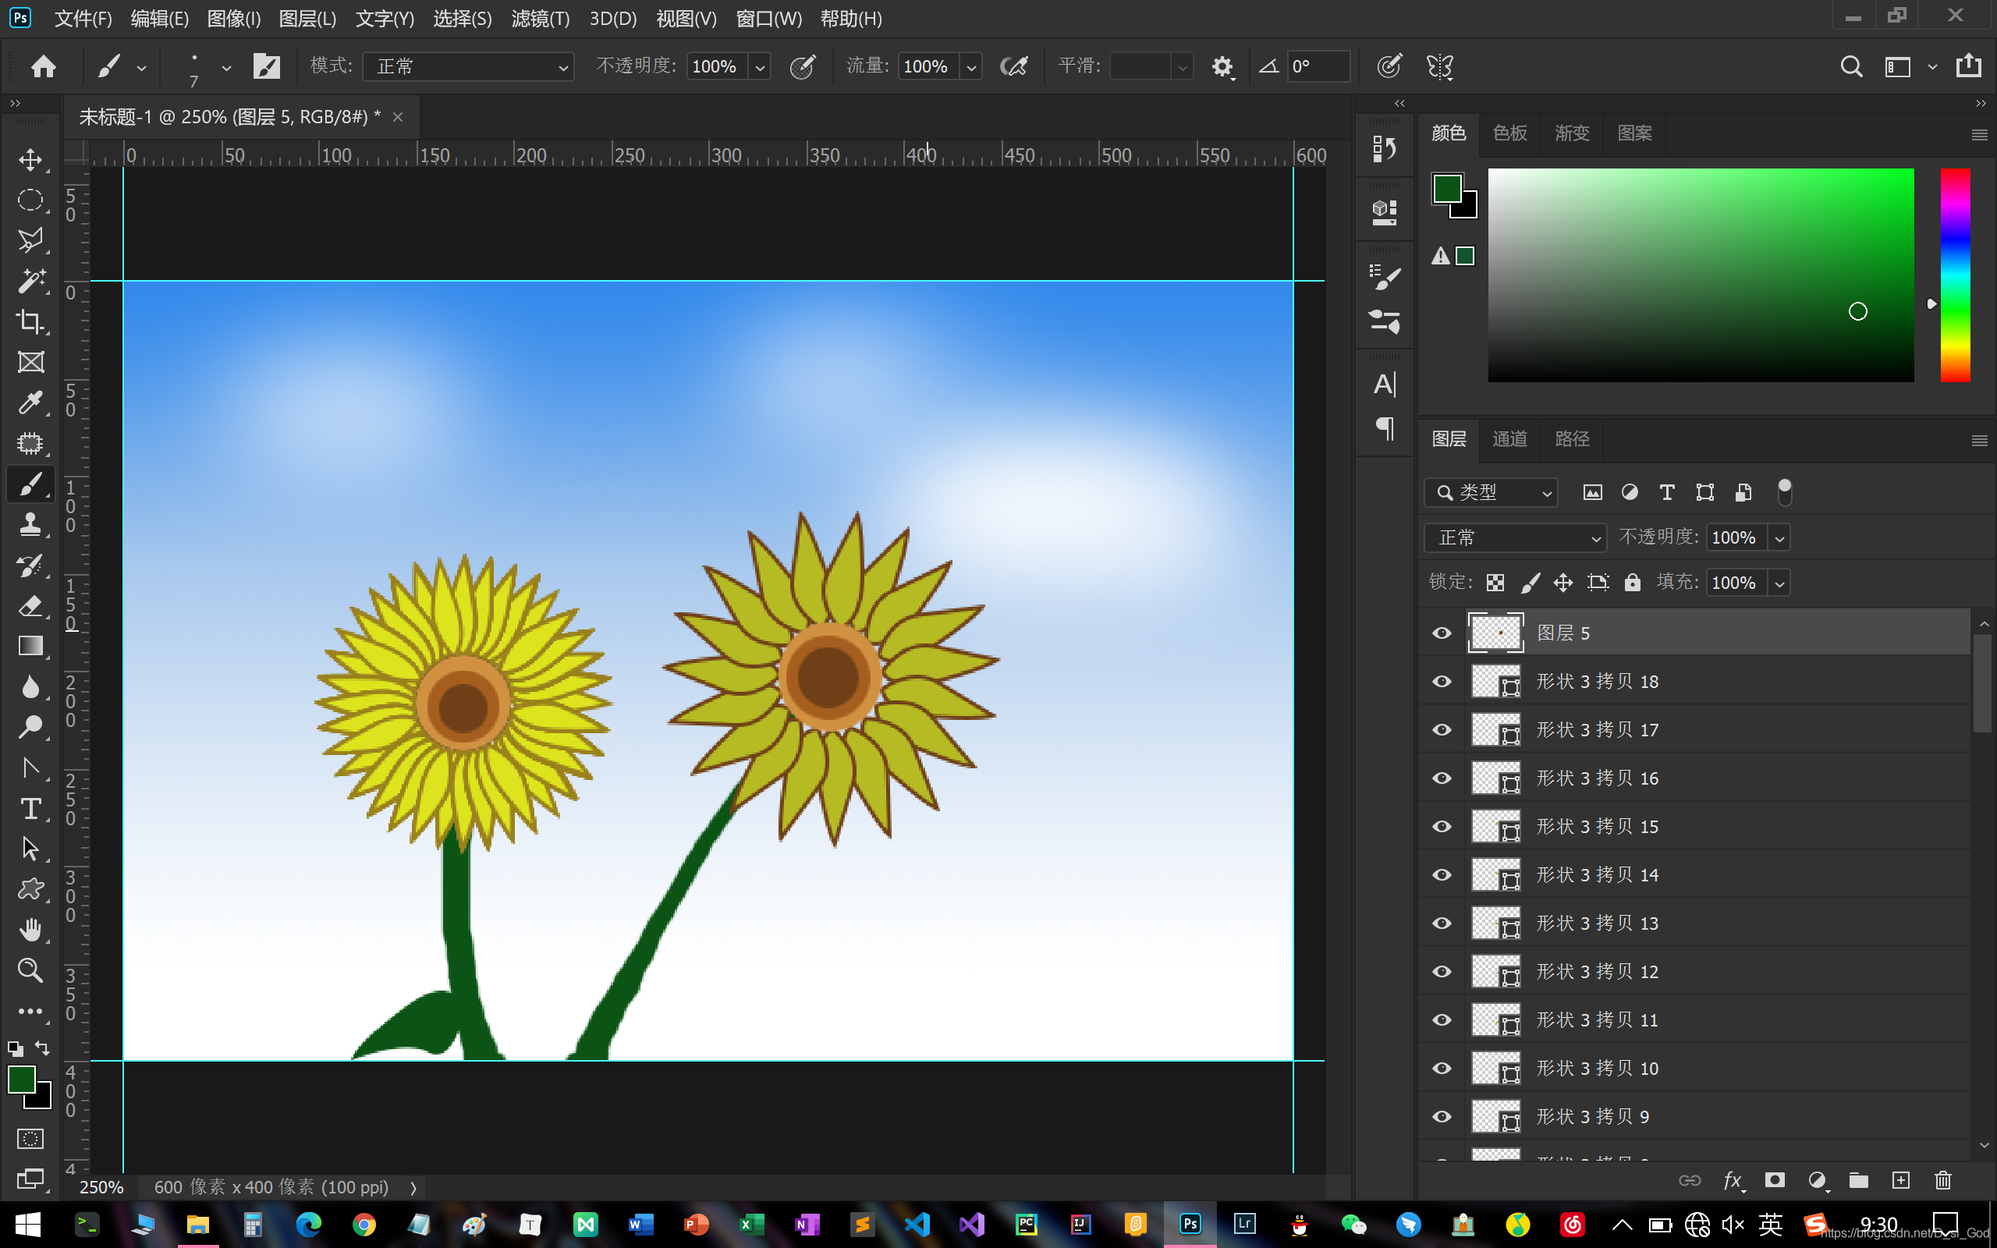
Task: Select the Crop tool
Action: (x=30, y=321)
